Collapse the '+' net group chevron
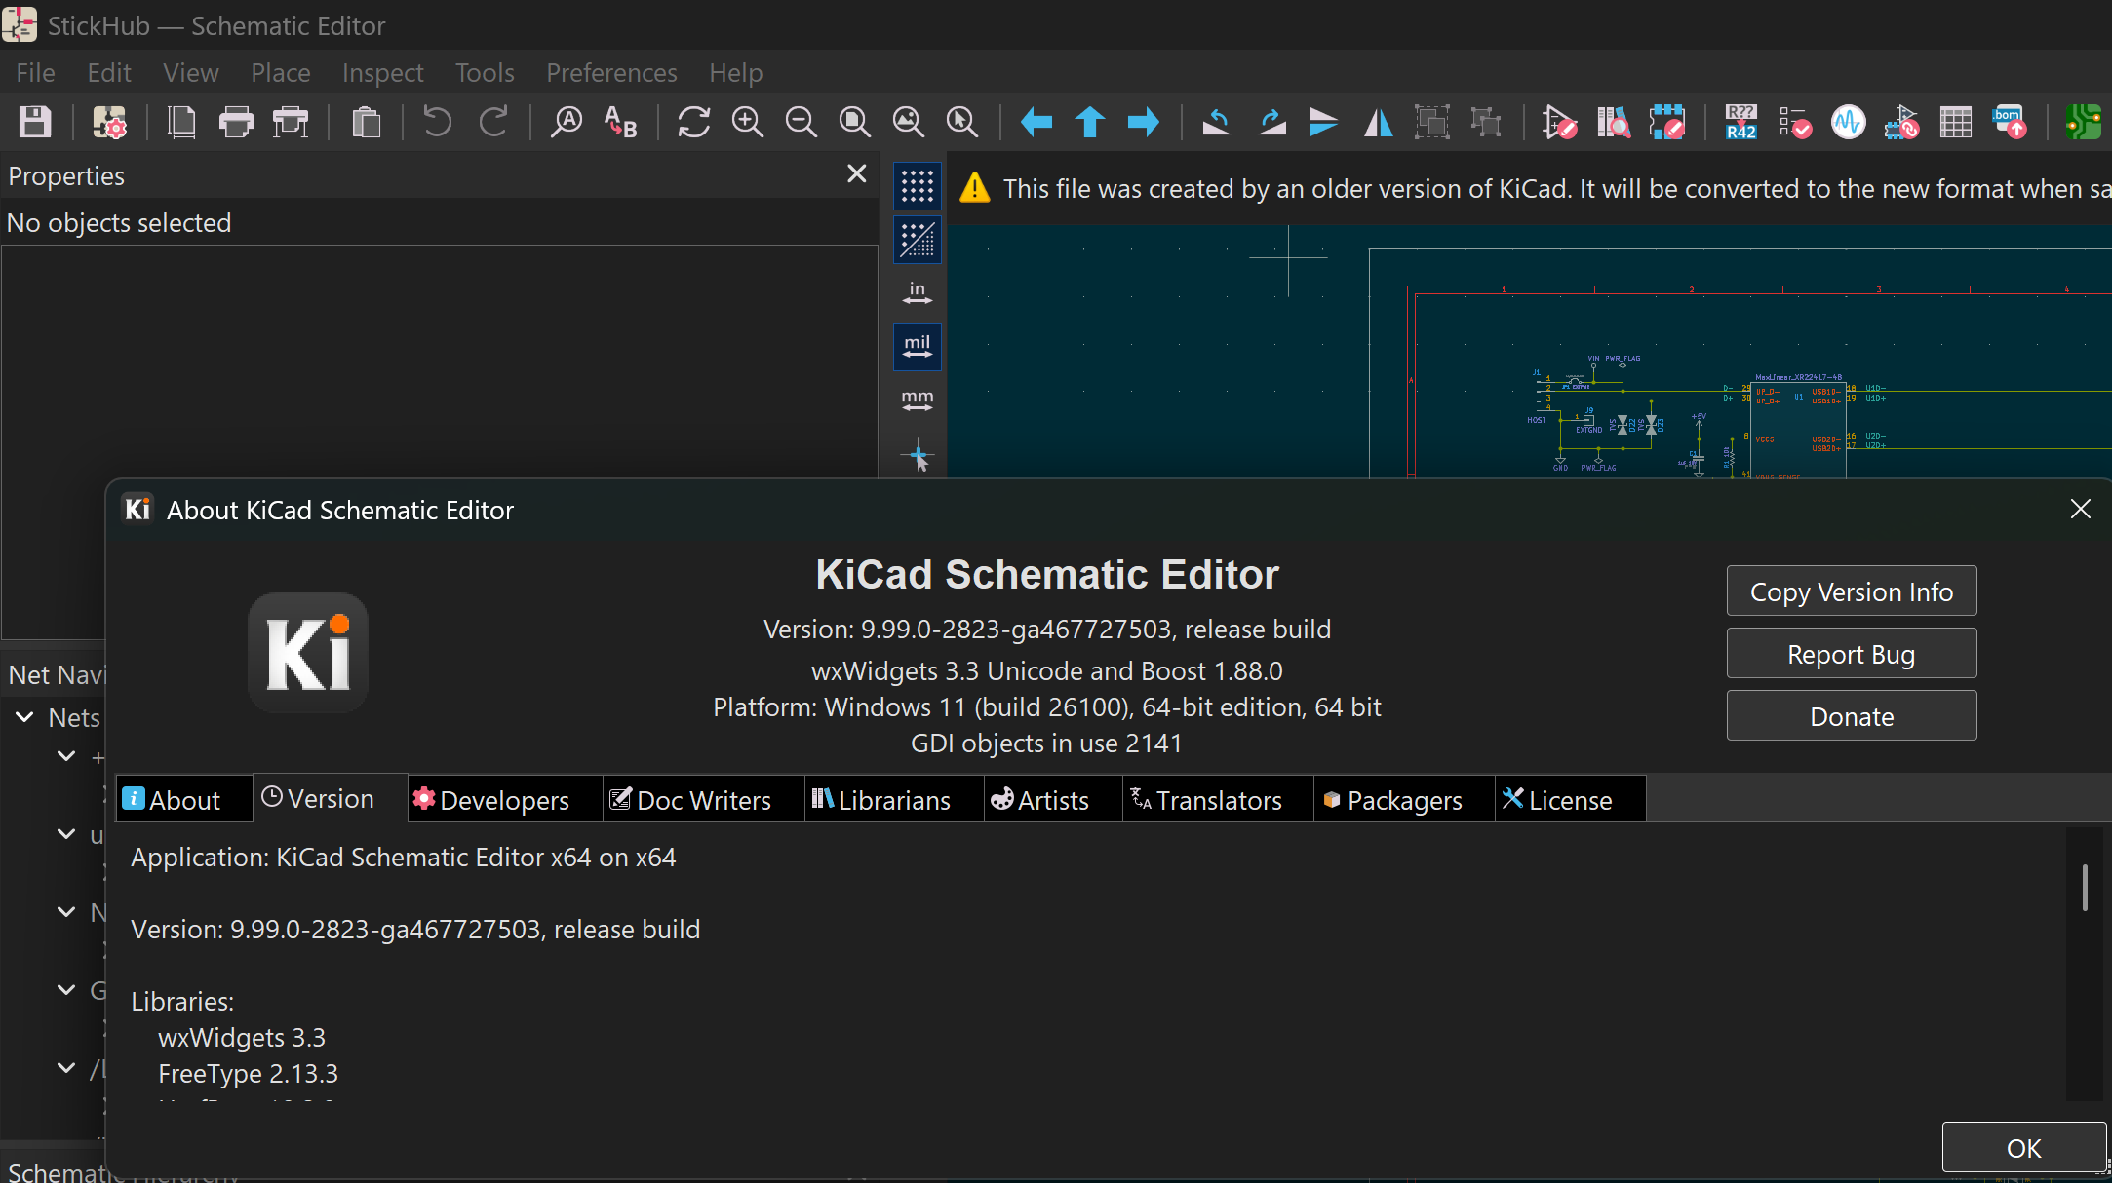2112x1183 pixels. (66, 756)
